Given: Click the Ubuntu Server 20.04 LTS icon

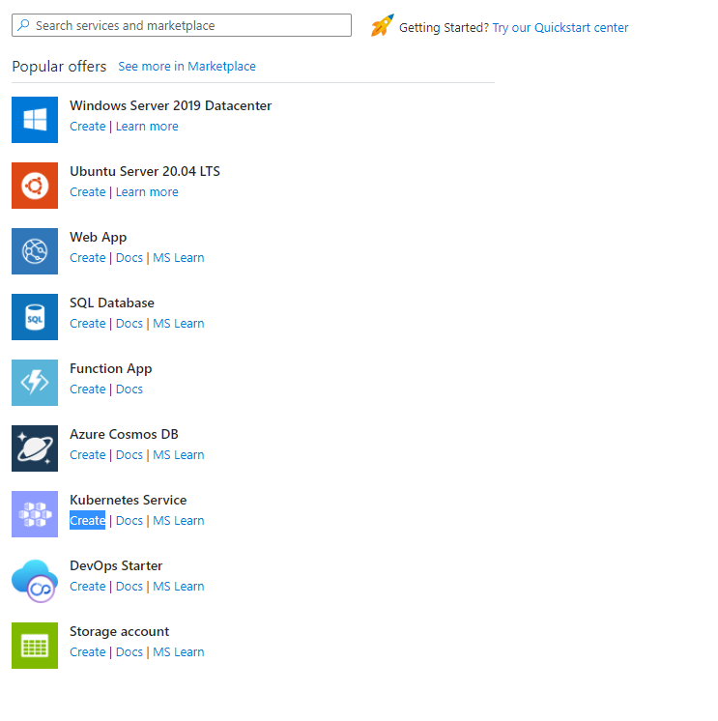Looking at the screenshot, I should tap(35, 186).
